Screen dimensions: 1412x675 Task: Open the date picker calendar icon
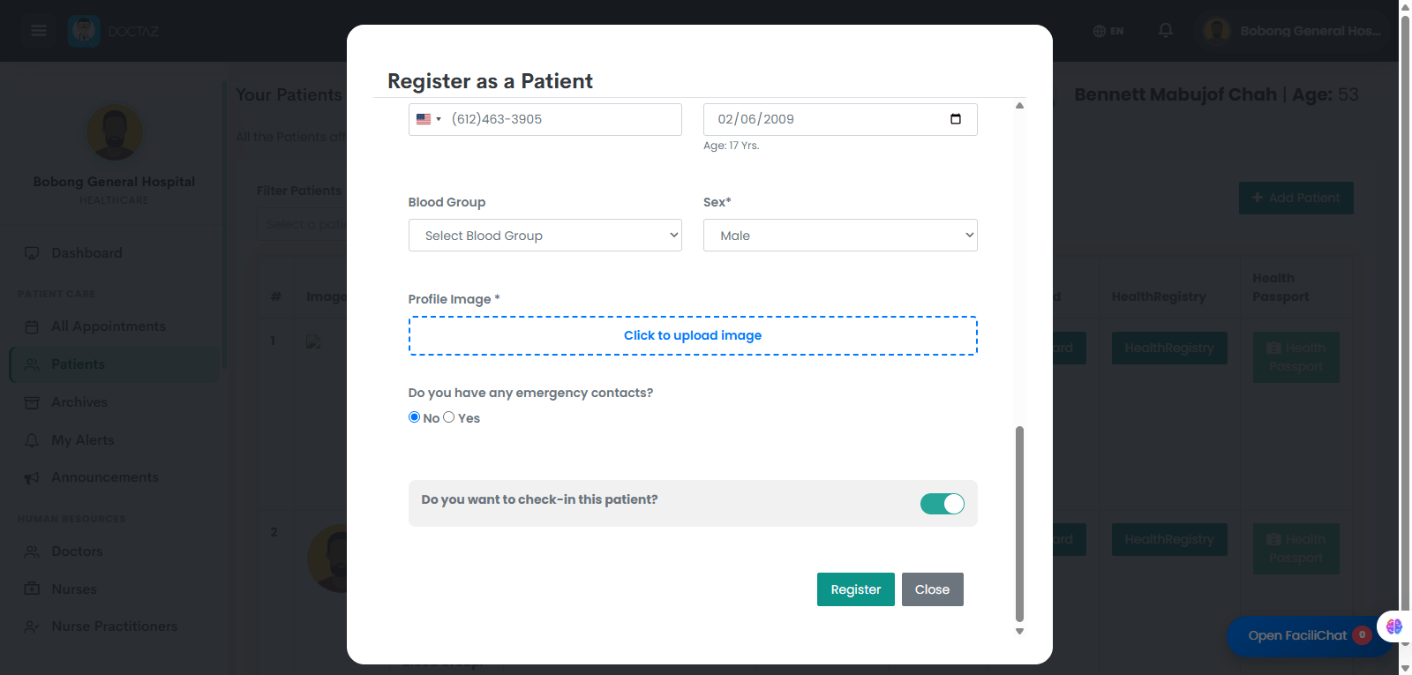(x=956, y=119)
